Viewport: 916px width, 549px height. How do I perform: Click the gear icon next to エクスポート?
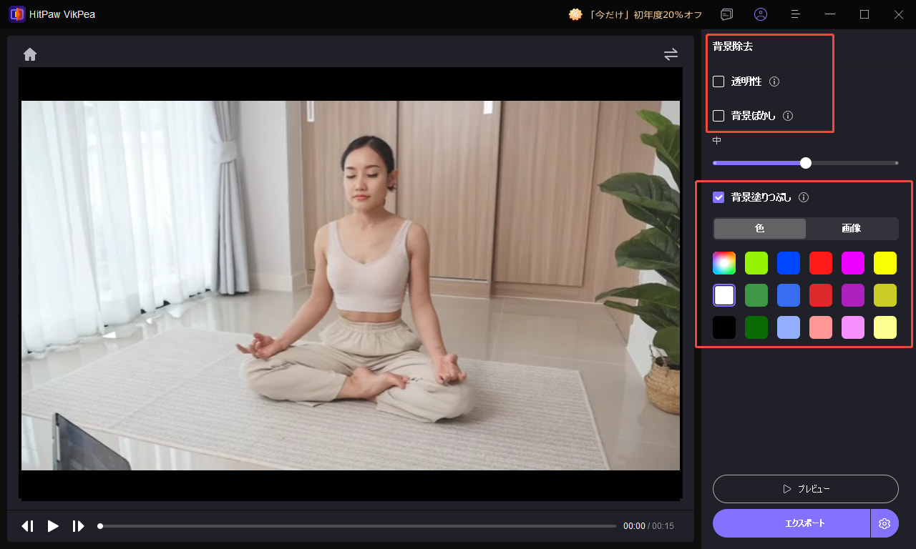pyautogui.click(x=885, y=523)
